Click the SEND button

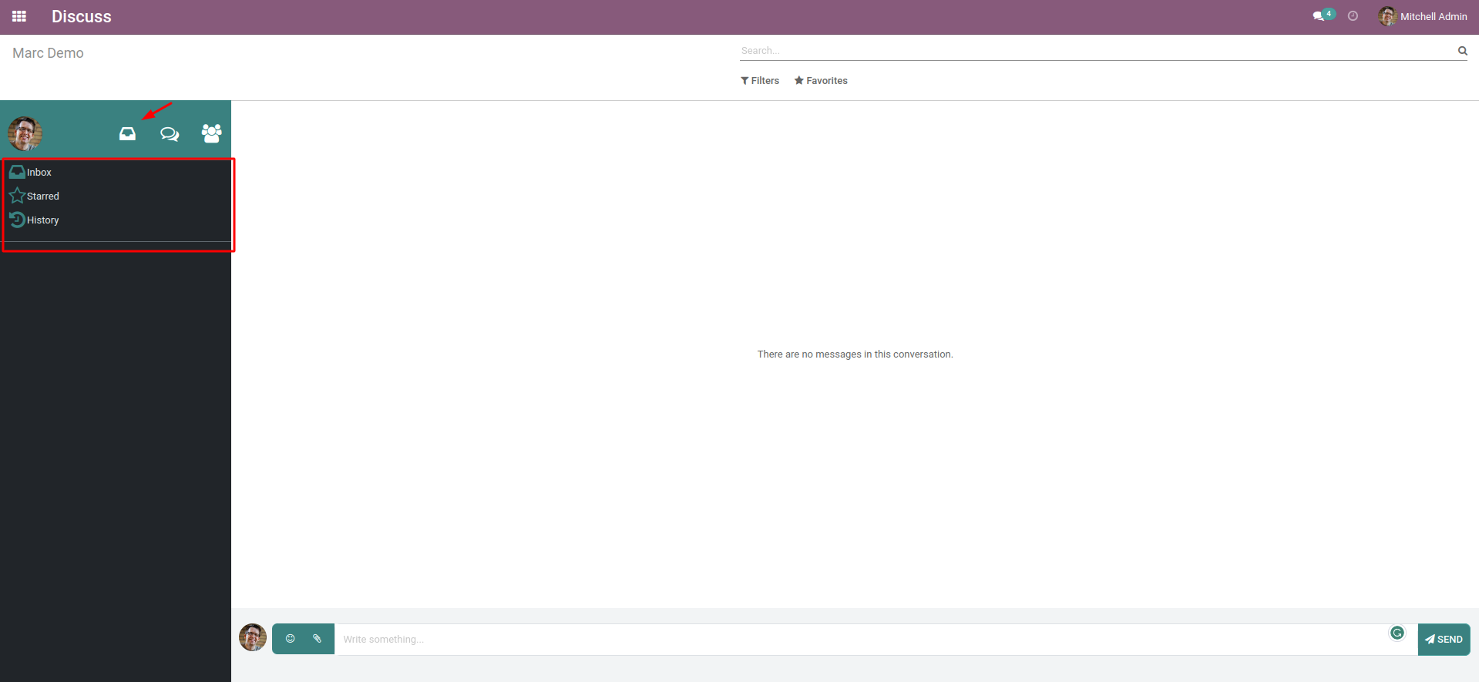[x=1444, y=640]
